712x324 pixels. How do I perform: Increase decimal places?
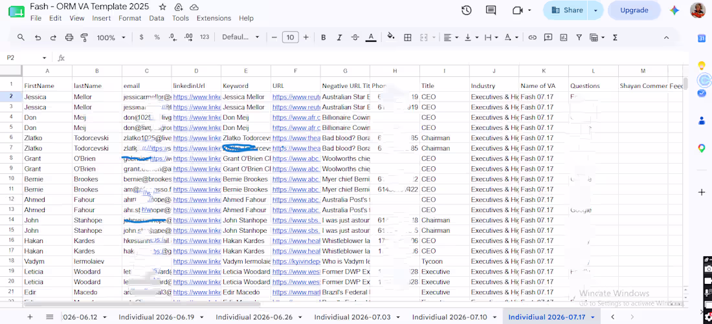pyautogui.click(x=188, y=38)
